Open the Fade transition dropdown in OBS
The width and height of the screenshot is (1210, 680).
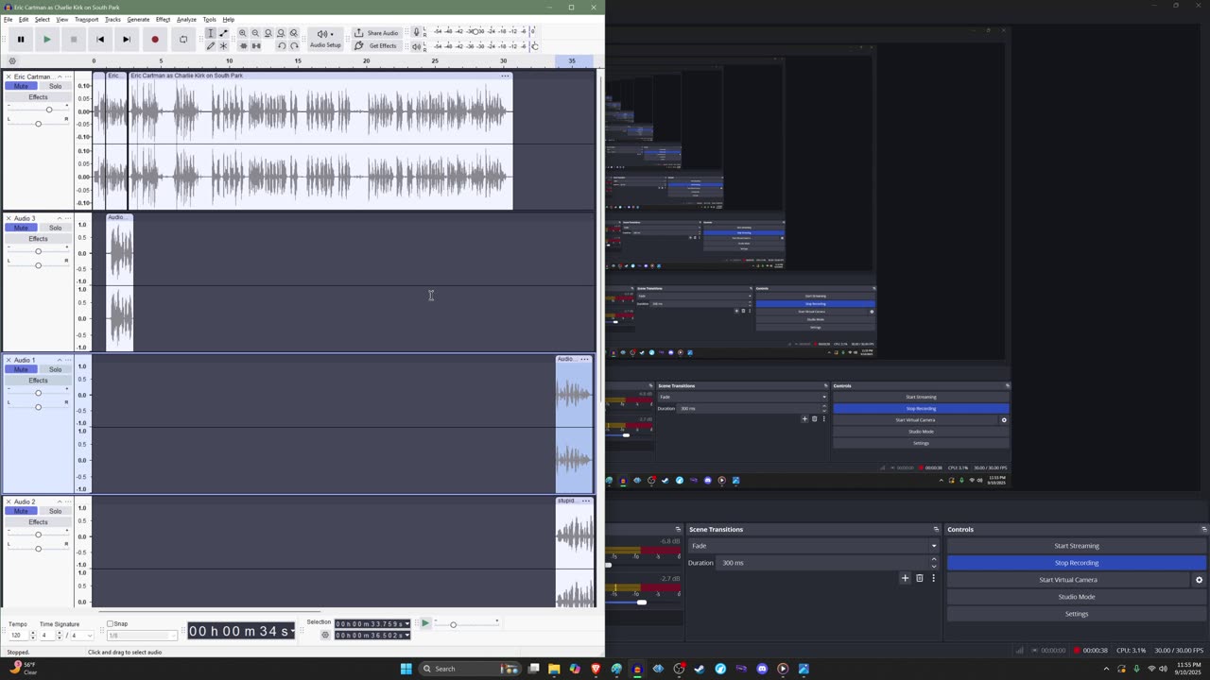pyautogui.click(x=815, y=546)
